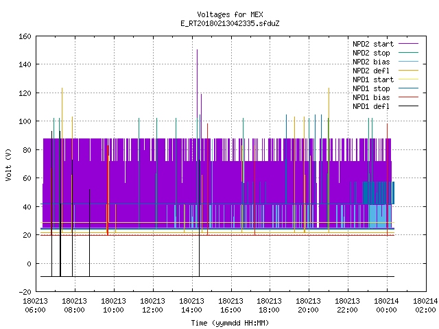The height and width of the screenshot is (329, 439).
Task: Click the y-axis tick value 140
Action: point(25,64)
